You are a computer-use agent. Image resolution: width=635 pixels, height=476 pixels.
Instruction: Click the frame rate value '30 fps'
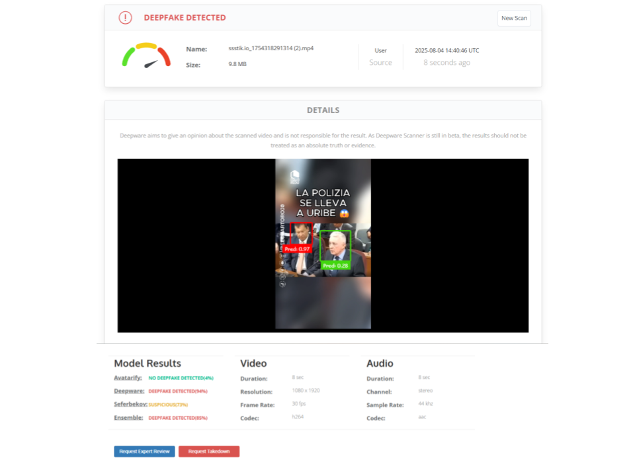299,403
